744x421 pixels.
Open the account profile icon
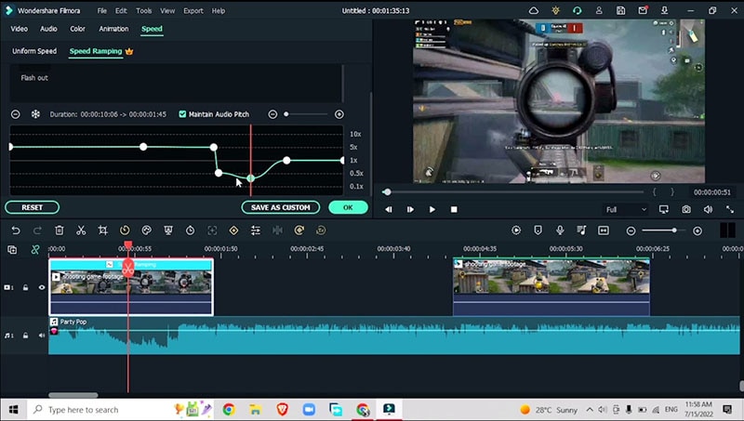point(599,10)
